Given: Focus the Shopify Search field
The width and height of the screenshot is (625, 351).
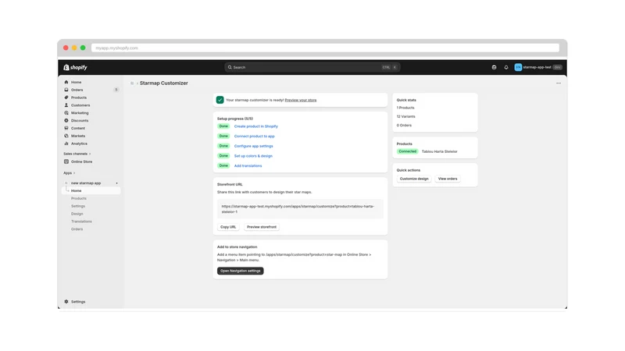Looking at the screenshot, I should (x=312, y=67).
